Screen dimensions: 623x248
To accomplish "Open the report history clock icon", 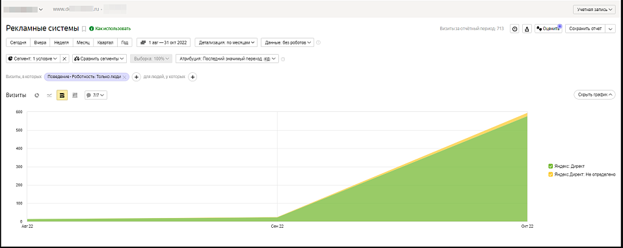I will pyautogui.click(x=514, y=29).
